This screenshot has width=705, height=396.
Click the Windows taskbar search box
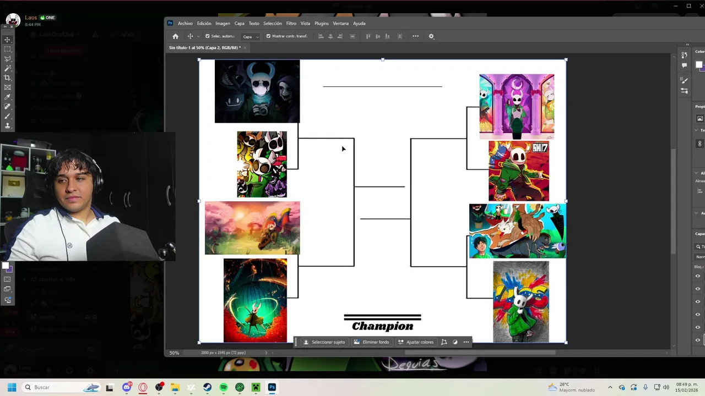tap(62, 387)
